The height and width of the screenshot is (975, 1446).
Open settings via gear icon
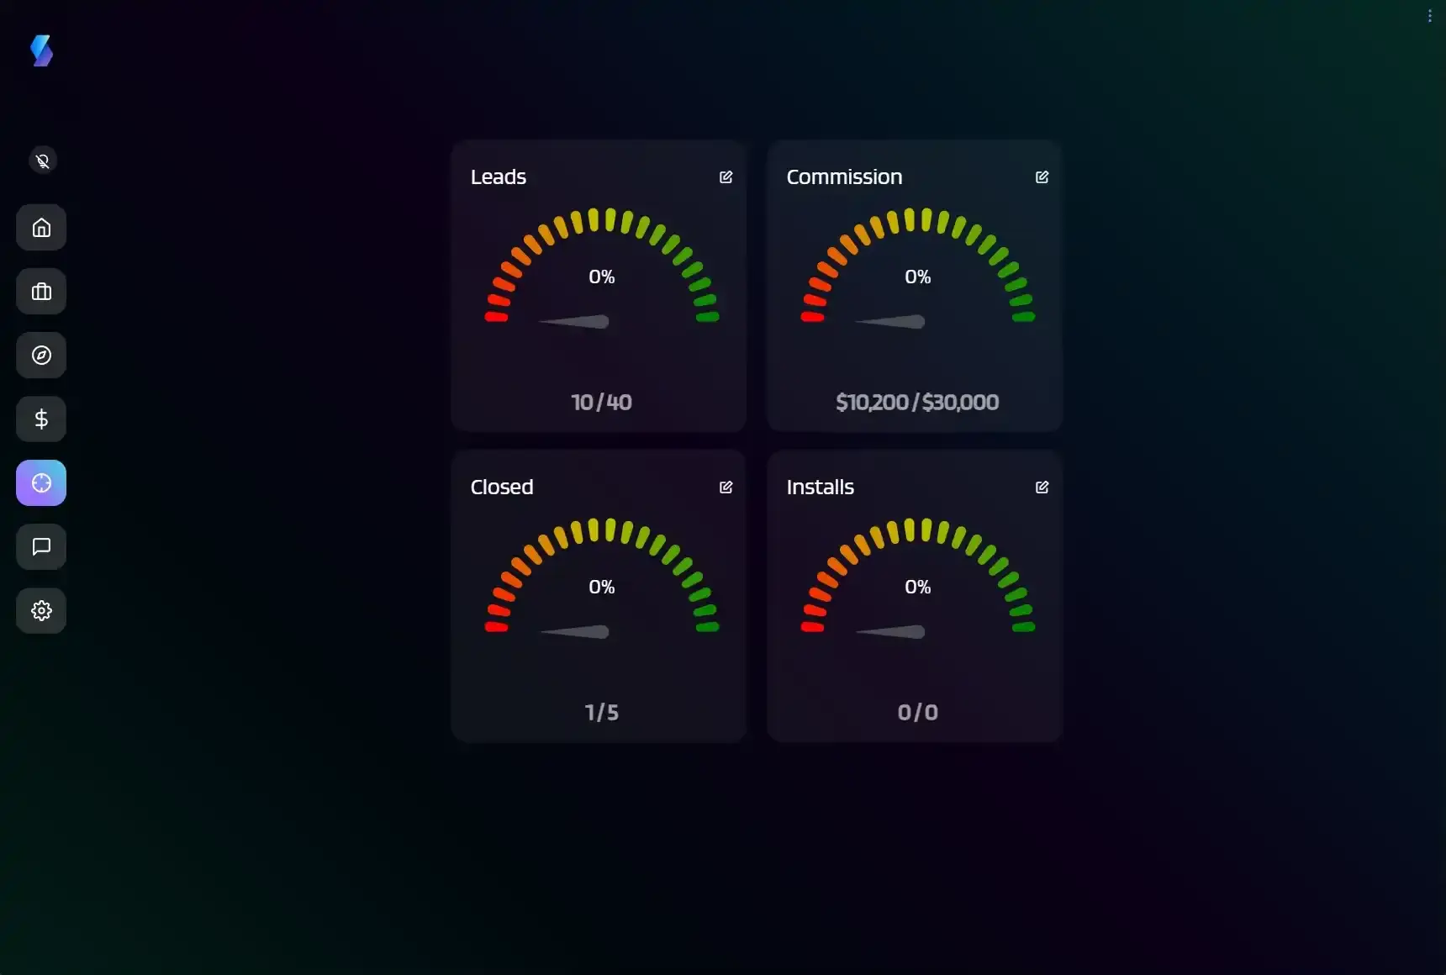point(41,611)
